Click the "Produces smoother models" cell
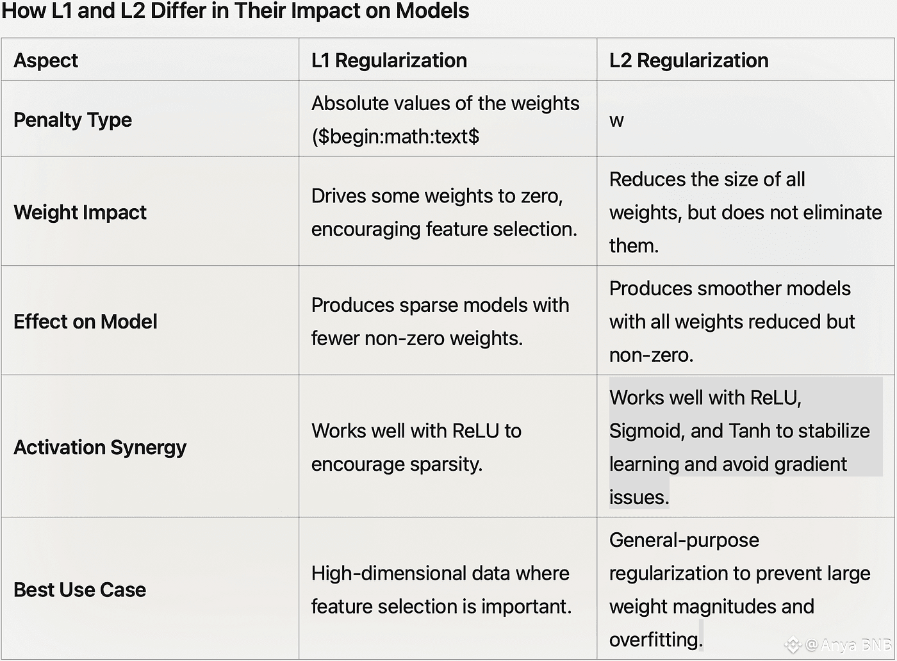897x661 pixels. 732,321
